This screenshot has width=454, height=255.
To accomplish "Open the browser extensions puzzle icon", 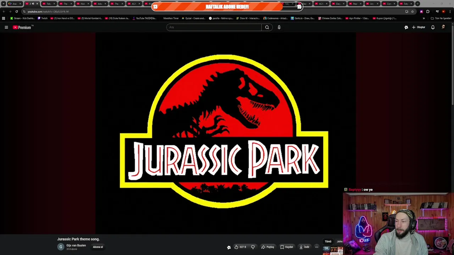I will 428,11.
